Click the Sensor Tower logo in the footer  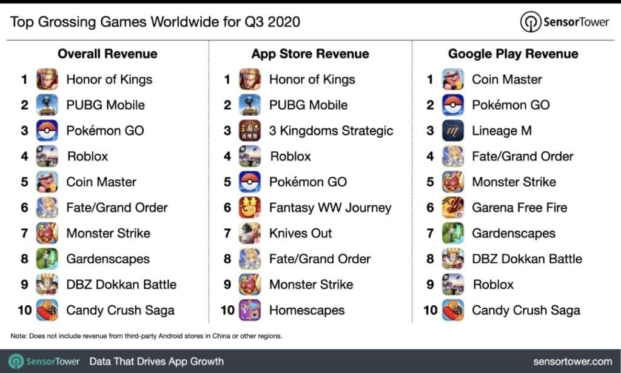pos(44,361)
